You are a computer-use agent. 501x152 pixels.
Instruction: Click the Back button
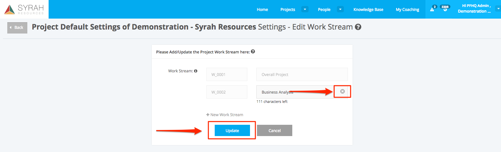point(17,28)
